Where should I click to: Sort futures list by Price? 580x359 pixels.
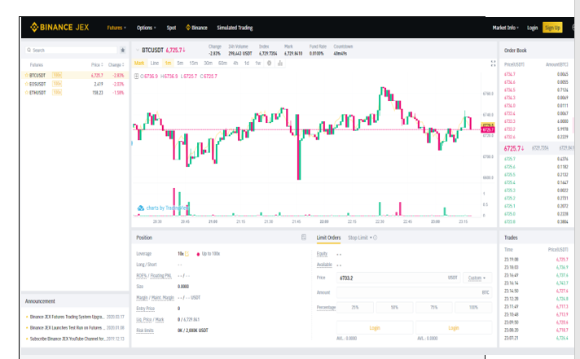pos(97,64)
